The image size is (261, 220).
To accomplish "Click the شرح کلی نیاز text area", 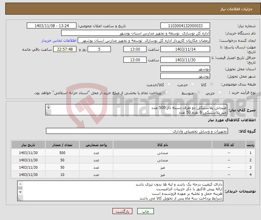I will pyautogui.click(x=136, y=110).
